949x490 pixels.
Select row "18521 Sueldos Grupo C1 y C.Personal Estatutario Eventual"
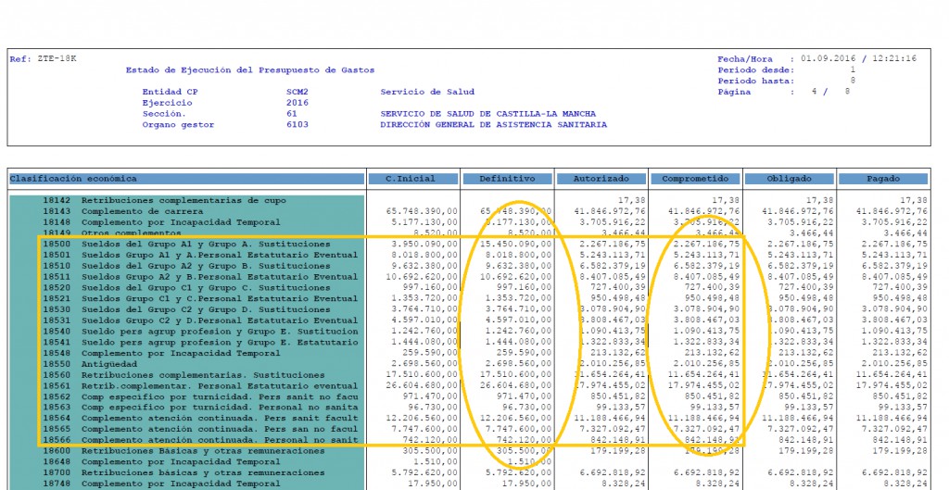470,298
